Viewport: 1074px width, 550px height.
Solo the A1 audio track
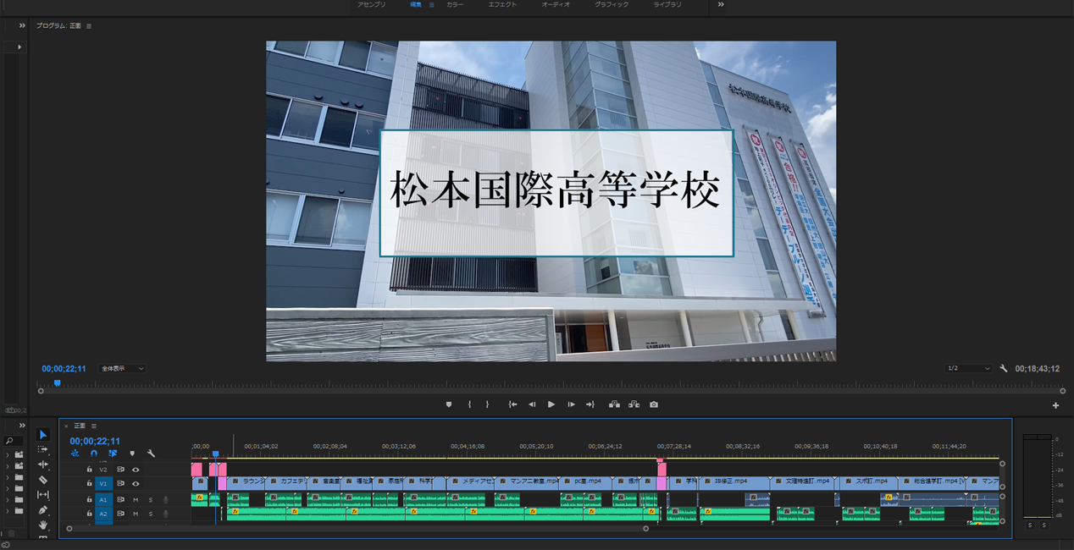click(x=151, y=499)
